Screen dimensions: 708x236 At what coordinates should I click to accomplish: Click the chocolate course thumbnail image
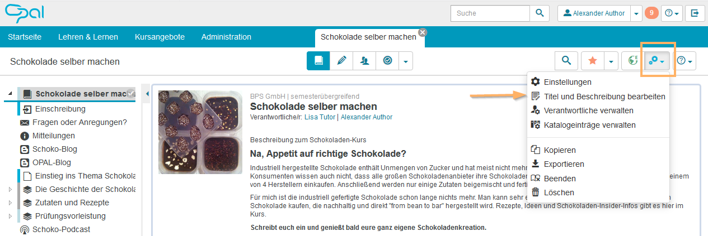point(201,132)
